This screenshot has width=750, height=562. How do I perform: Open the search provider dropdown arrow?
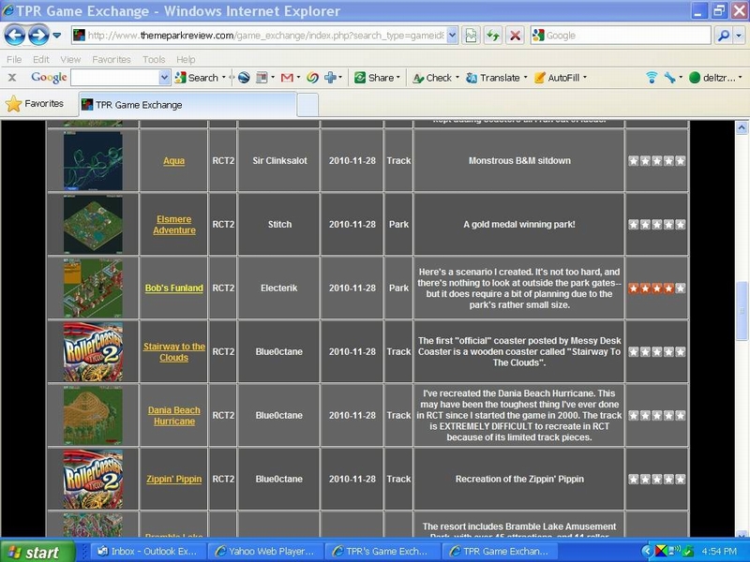[x=739, y=35]
